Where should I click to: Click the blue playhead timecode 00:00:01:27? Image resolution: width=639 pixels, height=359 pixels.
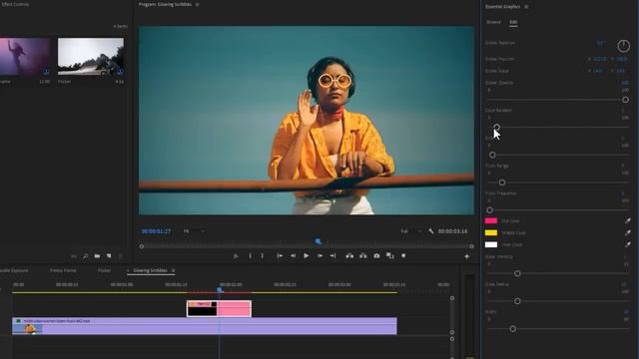[156, 231]
